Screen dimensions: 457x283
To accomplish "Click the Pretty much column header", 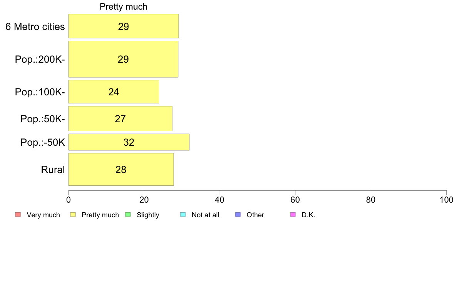I will click(123, 7).
